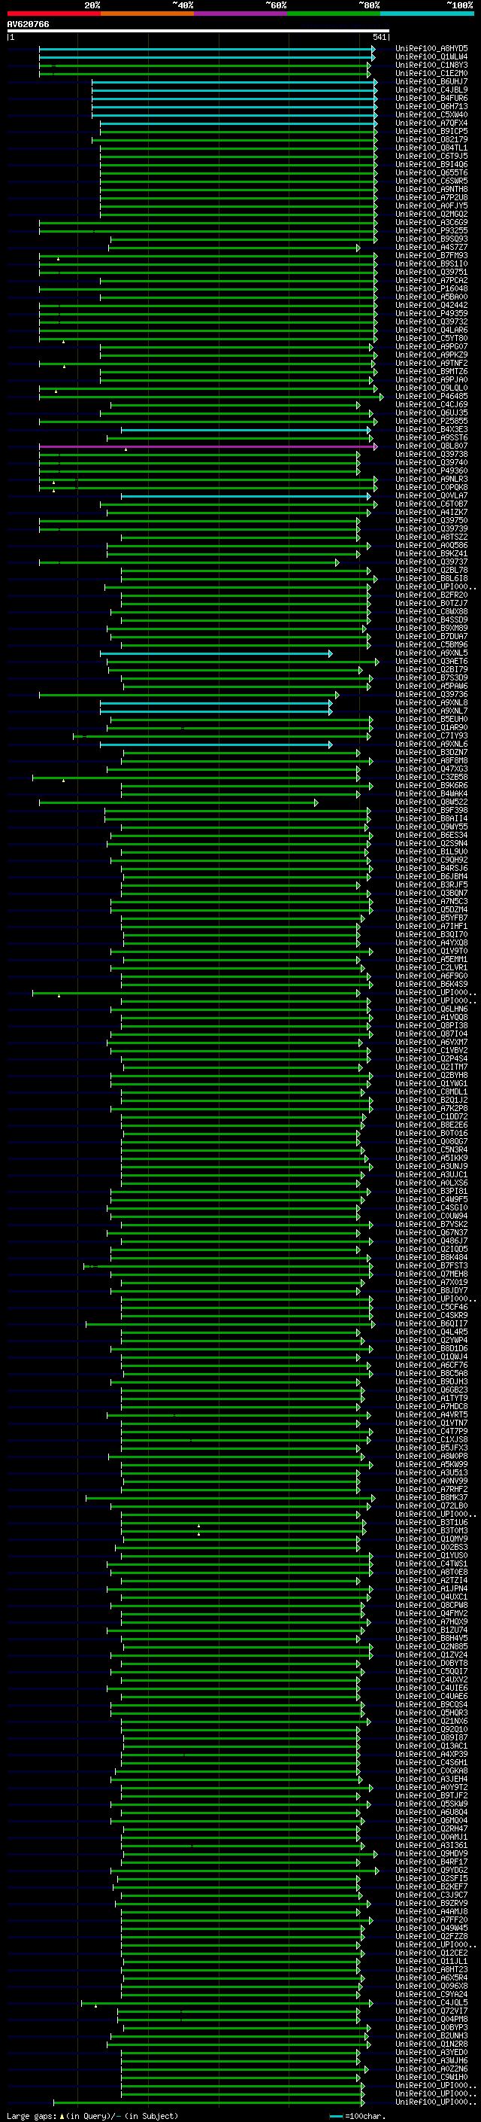Image resolution: width=481 pixels, height=2122 pixels.
Task: Select the UniRef100_B7DUA7 label
Action: (x=431, y=637)
